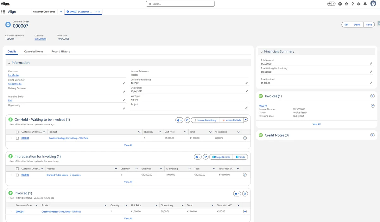380x222 pixels.
Task: Click the Merge Records button
Action: pyautogui.click(x=221, y=157)
